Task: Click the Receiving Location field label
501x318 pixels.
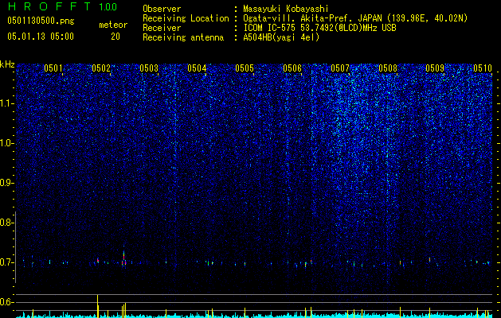Action: 186,18
